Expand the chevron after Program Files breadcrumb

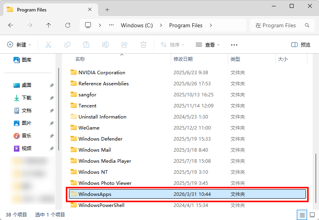tap(211, 25)
